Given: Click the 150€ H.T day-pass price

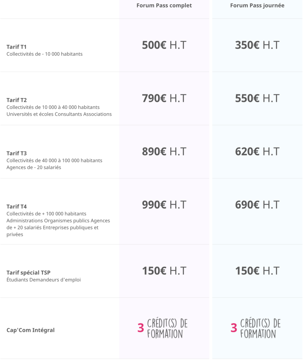Looking at the screenshot, I should click(257, 271).
